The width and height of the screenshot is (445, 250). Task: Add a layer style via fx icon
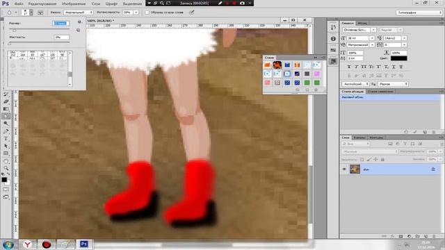[x=392, y=236]
